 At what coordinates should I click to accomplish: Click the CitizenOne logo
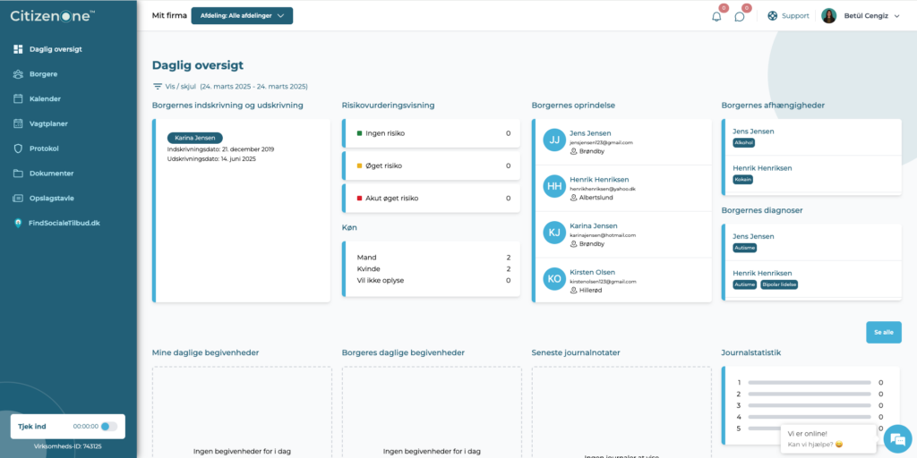(53, 16)
